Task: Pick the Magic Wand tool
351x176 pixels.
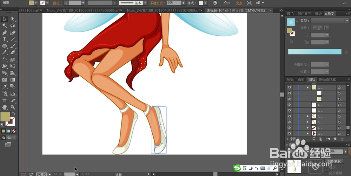Action: [5, 26]
